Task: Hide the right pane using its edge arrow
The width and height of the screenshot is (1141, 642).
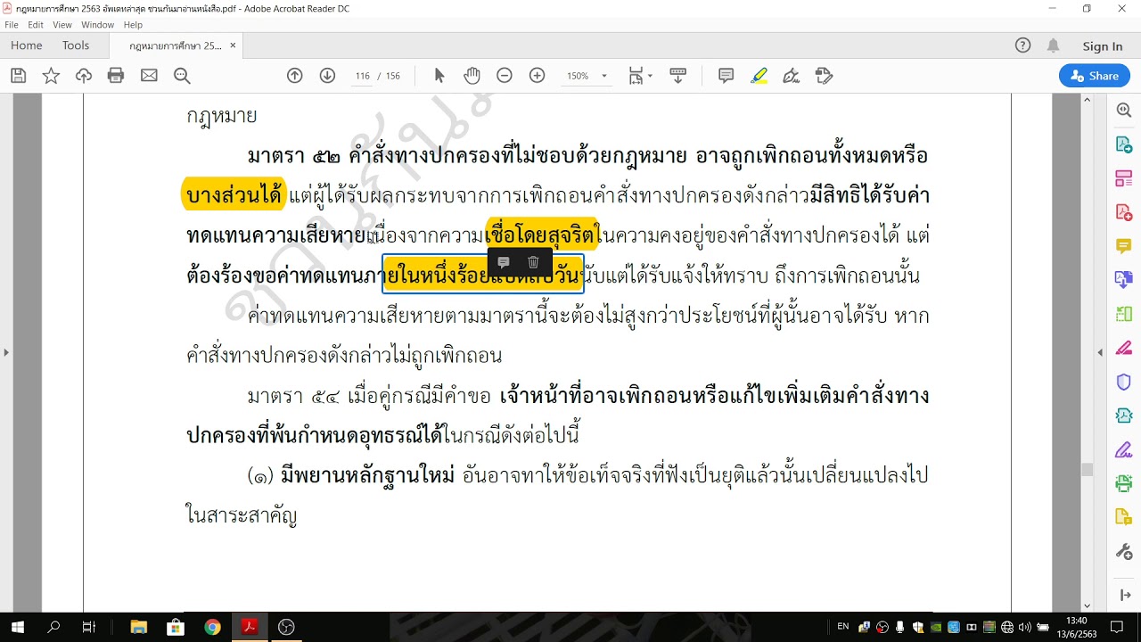Action: (1100, 352)
